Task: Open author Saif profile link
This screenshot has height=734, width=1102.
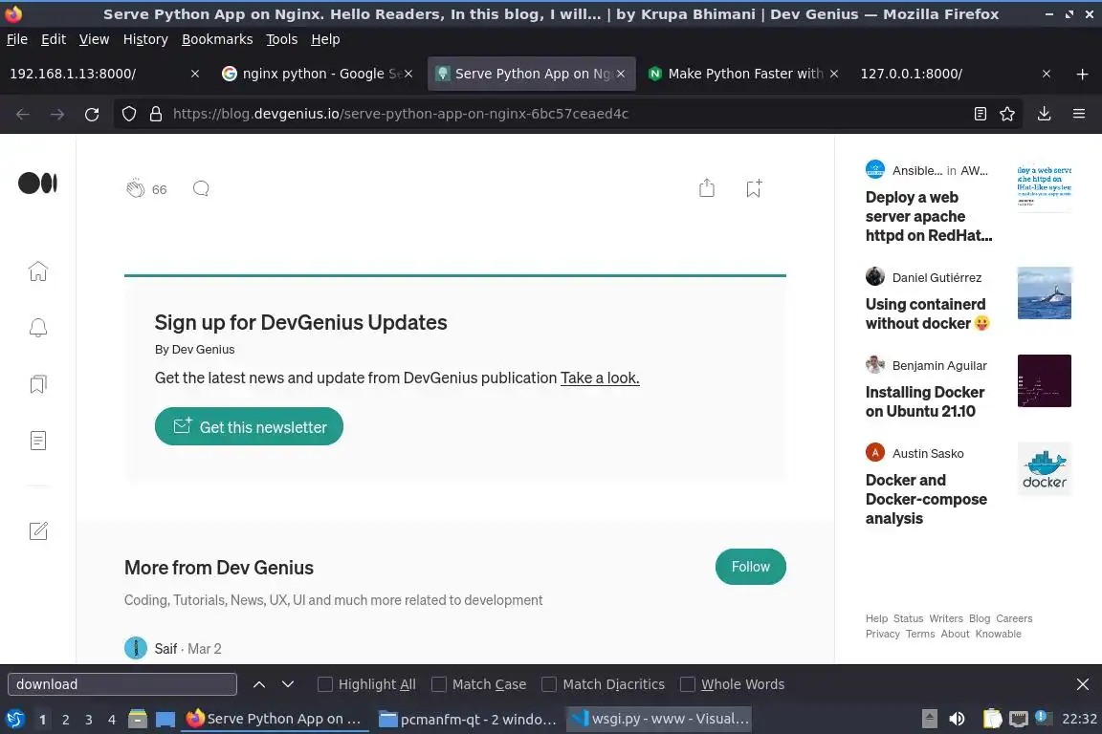Action: point(165,649)
